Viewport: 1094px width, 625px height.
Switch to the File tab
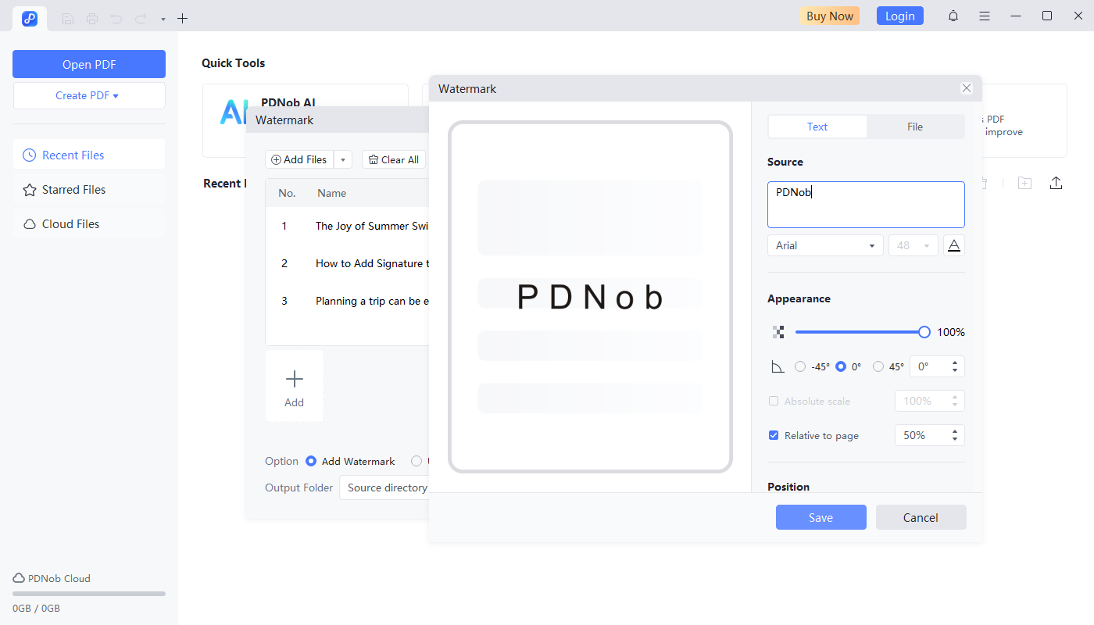click(x=915, y=127)
